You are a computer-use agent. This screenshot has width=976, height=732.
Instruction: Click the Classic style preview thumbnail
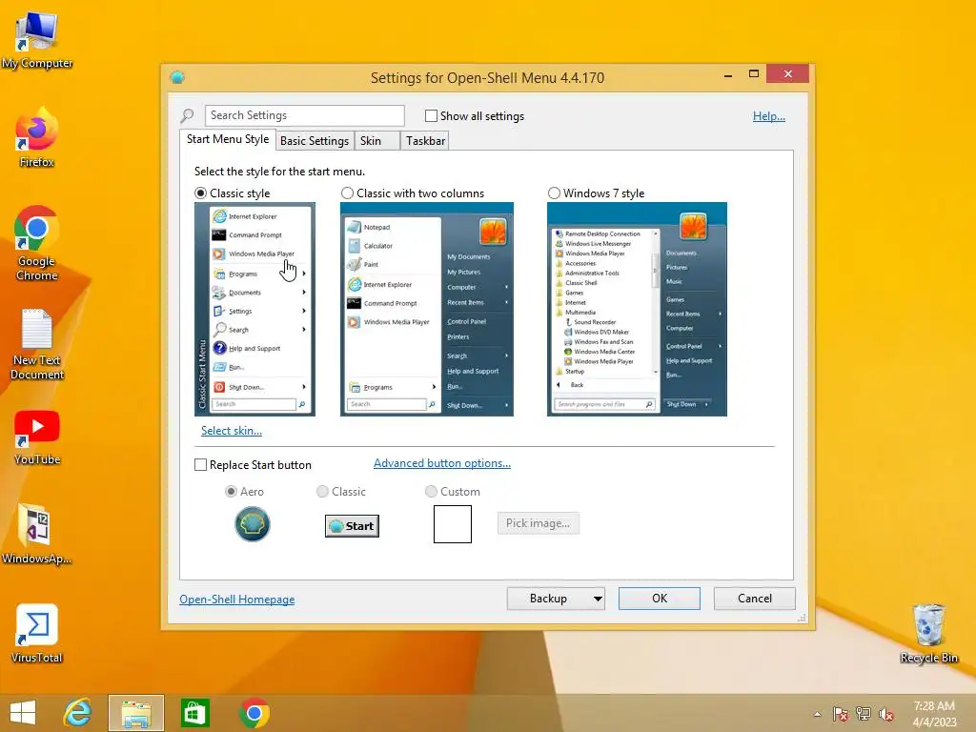[254, 309]
